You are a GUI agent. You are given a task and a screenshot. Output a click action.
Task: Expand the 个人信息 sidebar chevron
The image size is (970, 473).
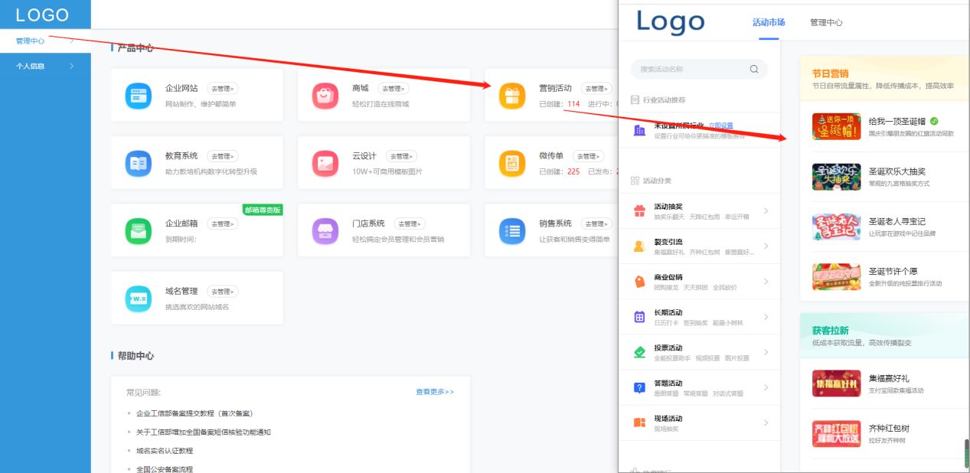tap(72, 67)
